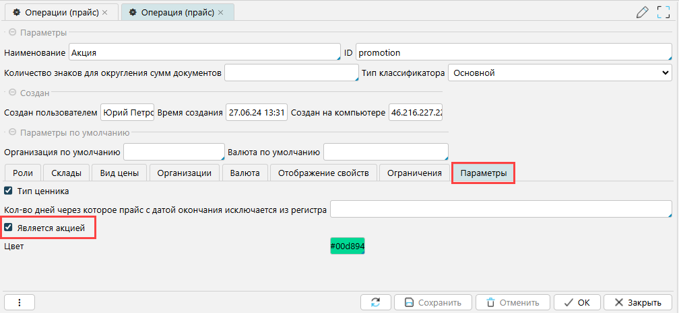Open the Тип классификатора dropdown

coord(559,73)
